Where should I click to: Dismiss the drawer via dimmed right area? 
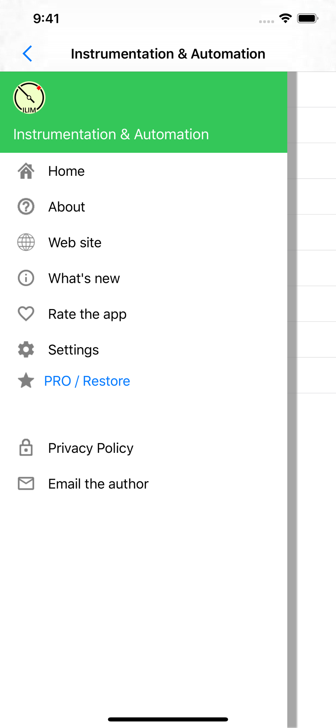[x=312, y=400]
